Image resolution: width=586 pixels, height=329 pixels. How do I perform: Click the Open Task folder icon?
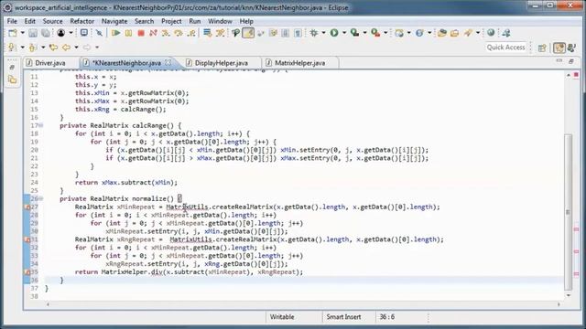click(454, 33)
